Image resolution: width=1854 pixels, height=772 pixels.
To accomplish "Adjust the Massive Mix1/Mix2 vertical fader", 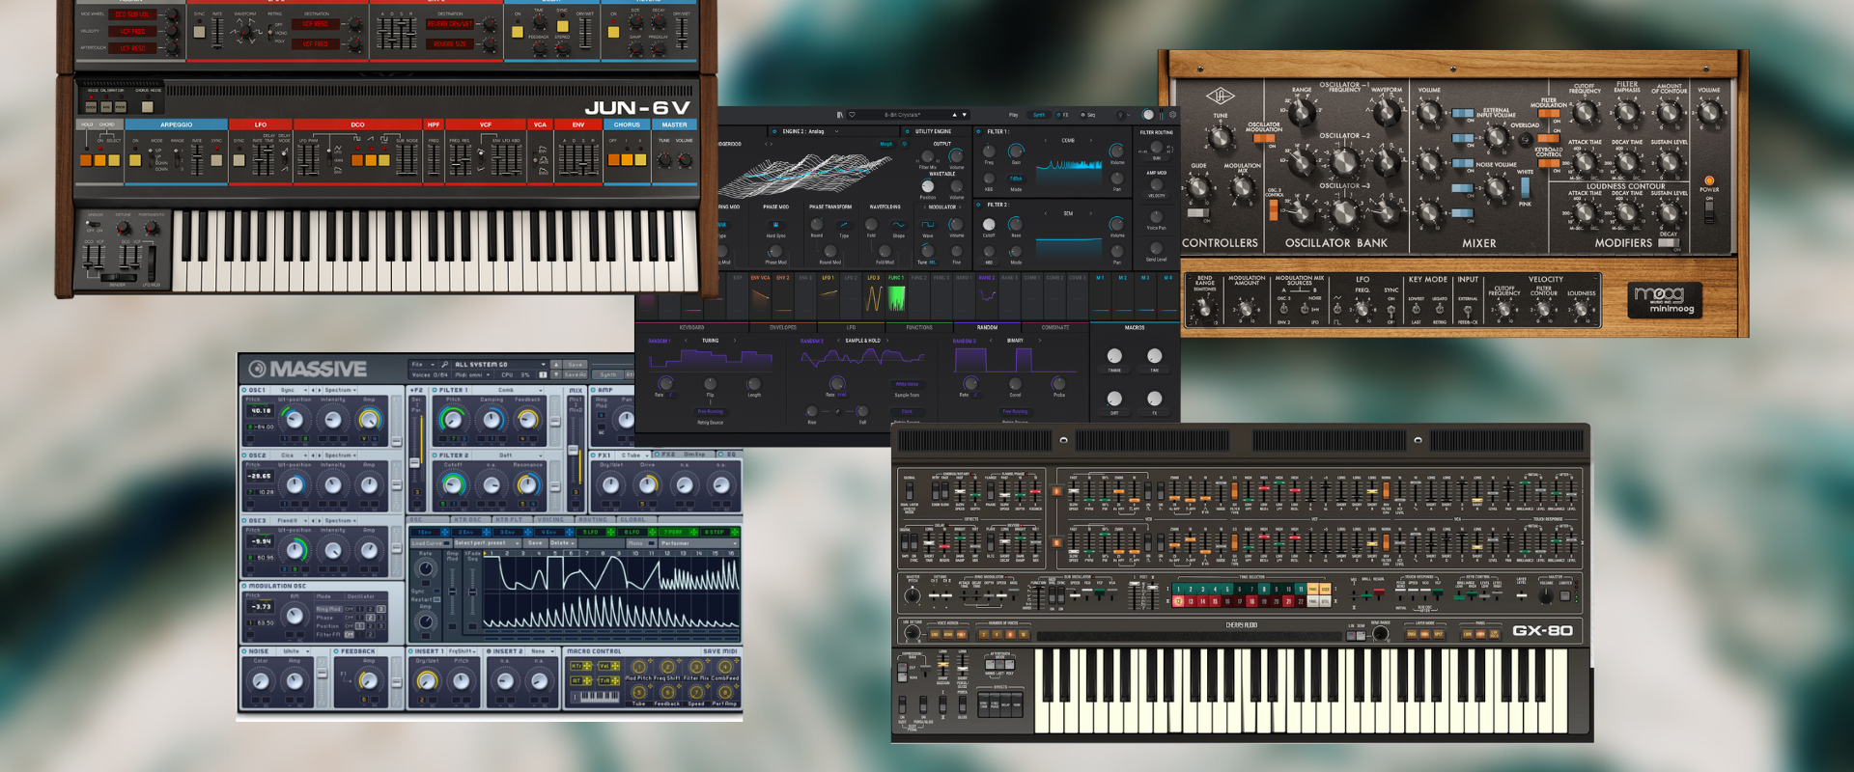I will pos(573,450).
